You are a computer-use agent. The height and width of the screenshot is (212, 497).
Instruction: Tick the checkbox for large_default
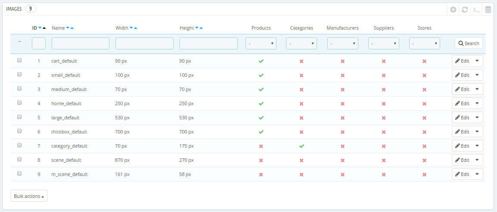19,117
